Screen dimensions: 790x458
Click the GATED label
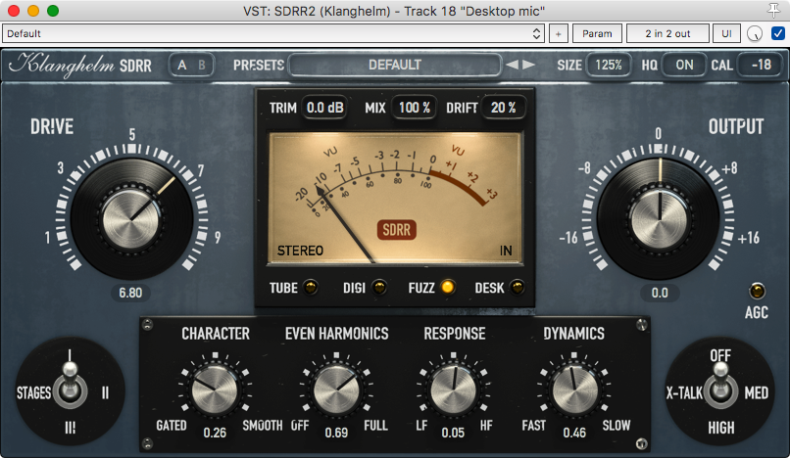[172, 426]
